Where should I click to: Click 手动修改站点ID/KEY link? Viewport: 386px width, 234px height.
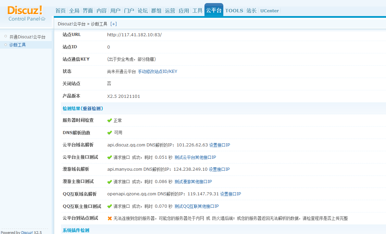[158, 71]
